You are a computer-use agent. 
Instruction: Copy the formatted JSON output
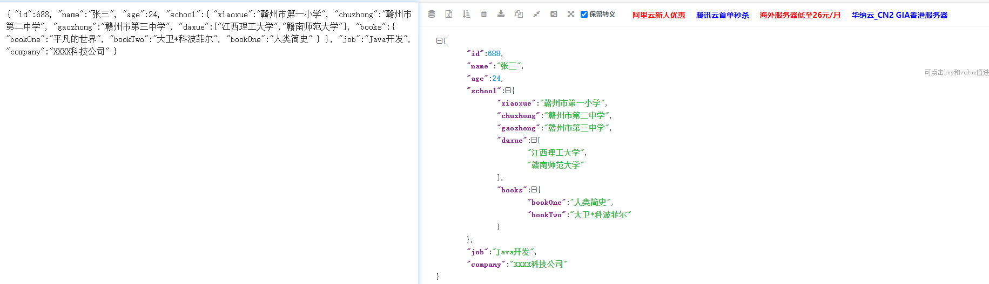519,14
